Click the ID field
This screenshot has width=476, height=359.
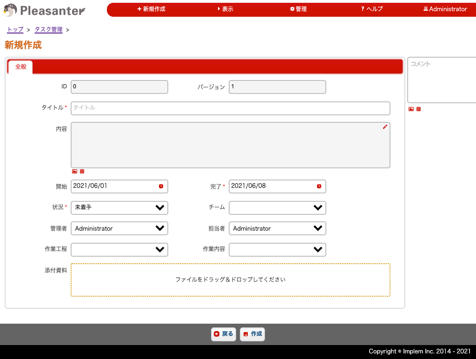pyautogui.click(x=119, y=87)
